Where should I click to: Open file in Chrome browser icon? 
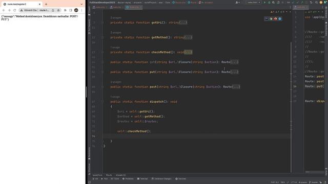tap(271, 19)
